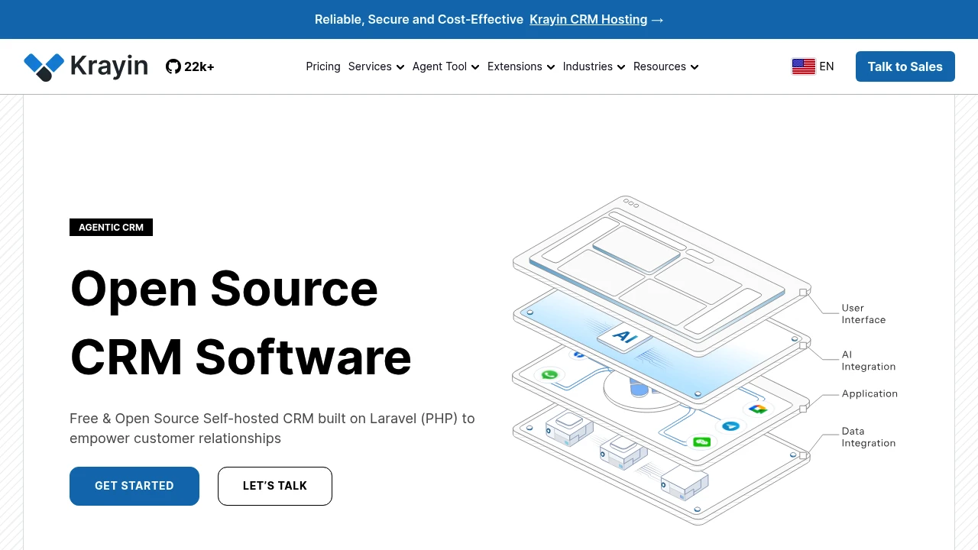The height and width of the screenshot is (550, 978).
Task: Click the Free & Open Source description text
Action: pyautogui.click(x=272, y=429)
